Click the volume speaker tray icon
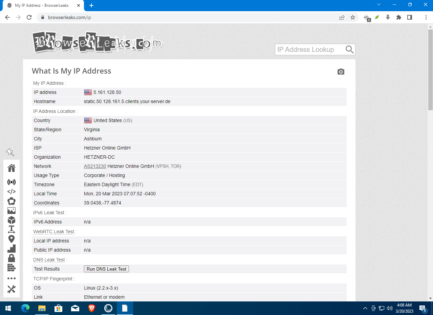433x315 pixels. (389, 308)
